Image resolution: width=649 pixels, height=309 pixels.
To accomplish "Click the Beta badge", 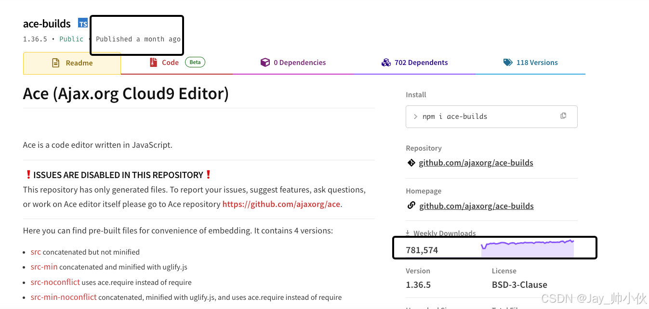I will (195, 62).
